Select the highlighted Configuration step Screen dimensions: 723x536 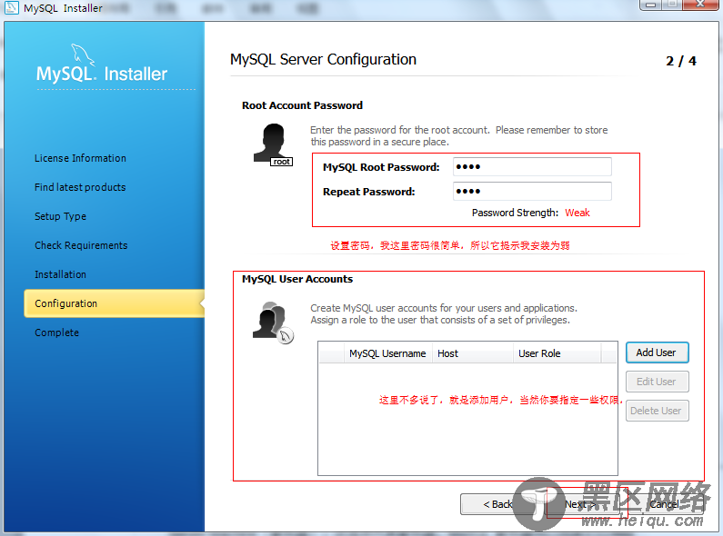114,303
